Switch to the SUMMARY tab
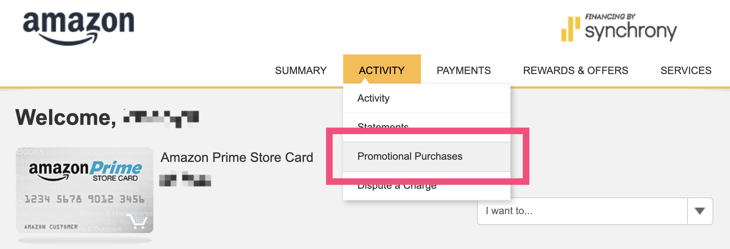The height and width of the screenshot is (249, 730). point(301,70)
